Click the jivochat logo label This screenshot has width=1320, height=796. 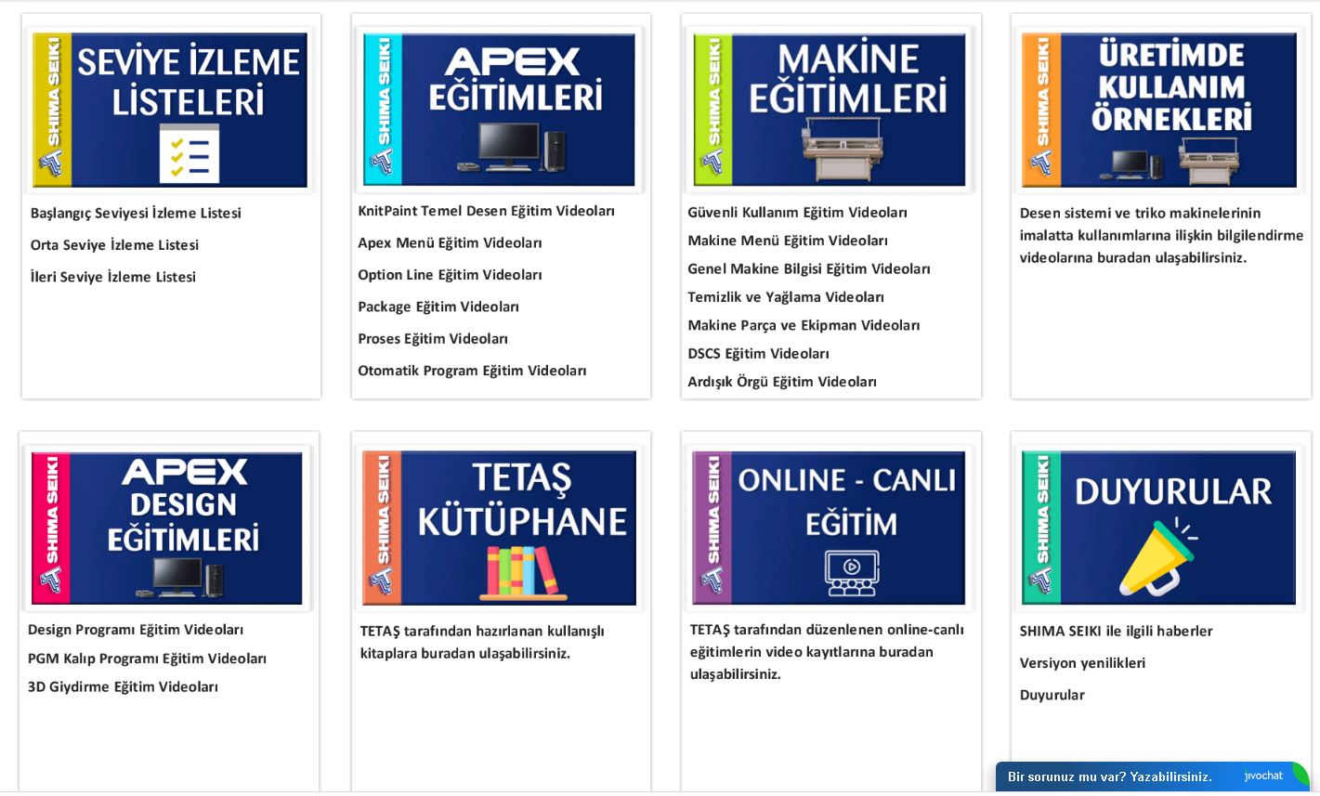(x=1263, y=776)
